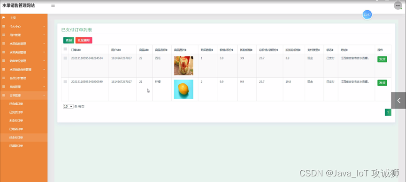Click the green 查询 button

tap(69, 40)
